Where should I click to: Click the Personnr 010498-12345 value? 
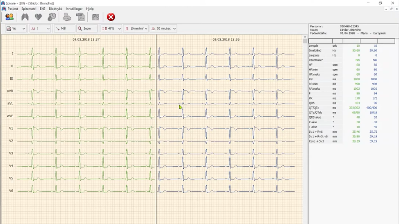click(349, 26)
